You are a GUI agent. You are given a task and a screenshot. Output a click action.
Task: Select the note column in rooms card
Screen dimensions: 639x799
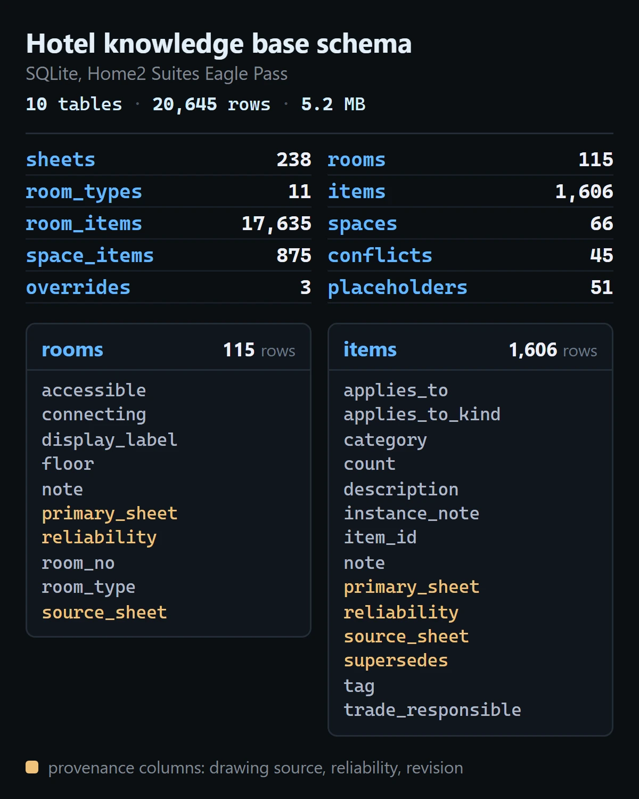pyautogui.click(x=62, y=489)
